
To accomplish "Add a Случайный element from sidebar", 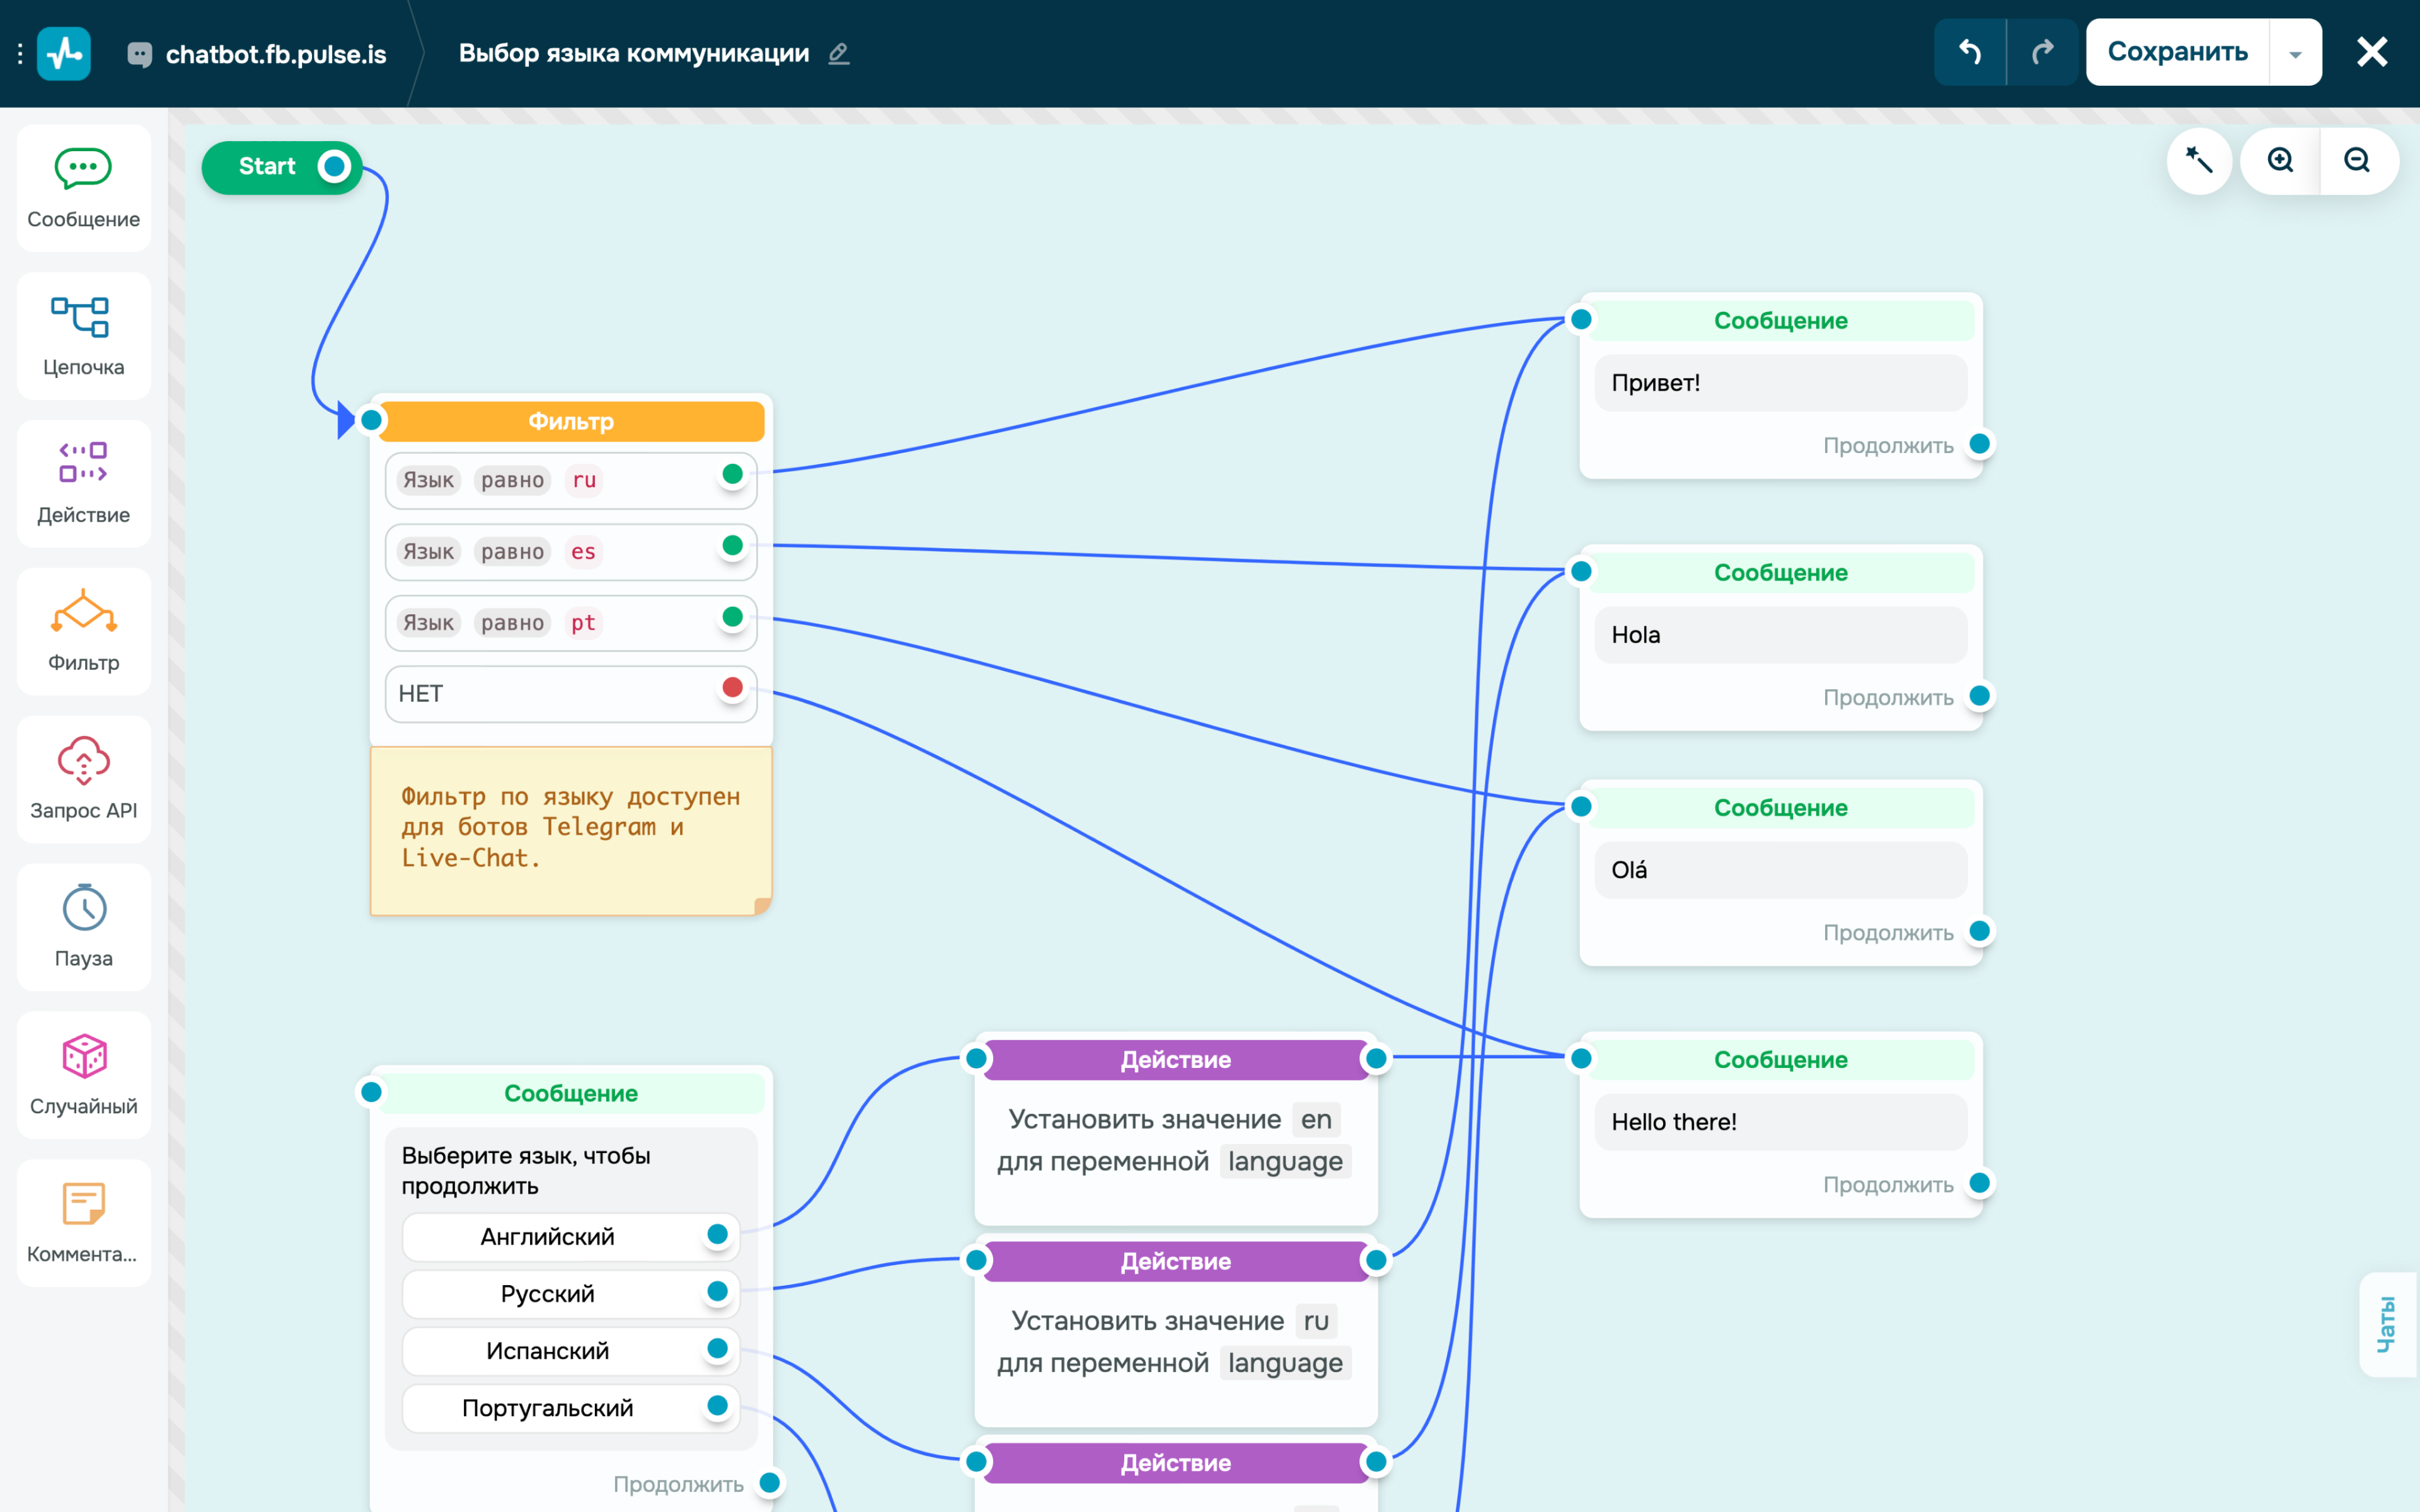I will pos(83,1076).
